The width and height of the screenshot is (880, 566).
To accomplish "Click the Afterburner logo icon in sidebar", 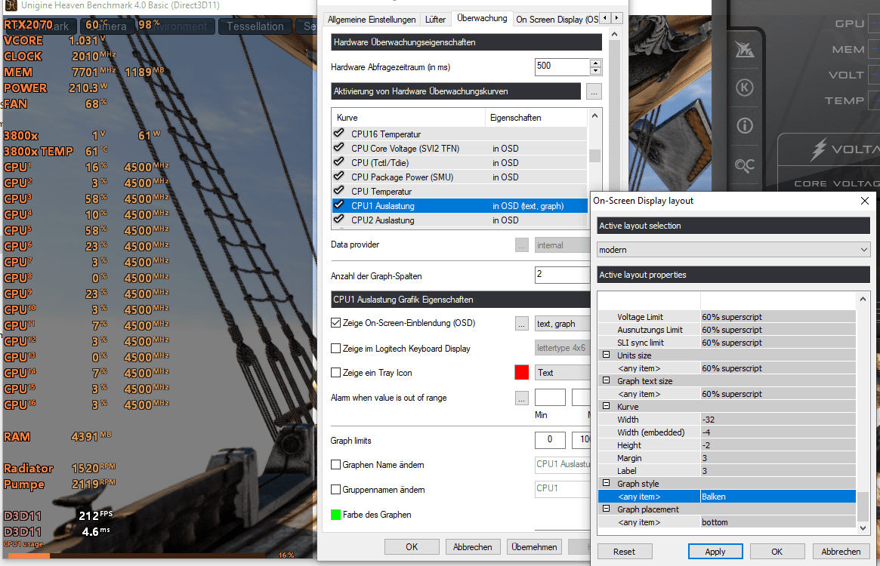I will pyautogui.click(x=745, y=49).
